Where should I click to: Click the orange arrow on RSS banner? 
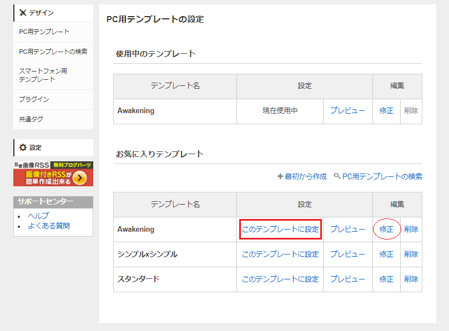[80, 177]
